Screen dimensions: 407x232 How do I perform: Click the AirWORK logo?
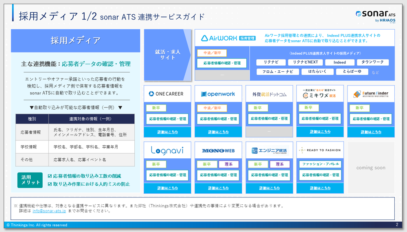tap(228, 38)
